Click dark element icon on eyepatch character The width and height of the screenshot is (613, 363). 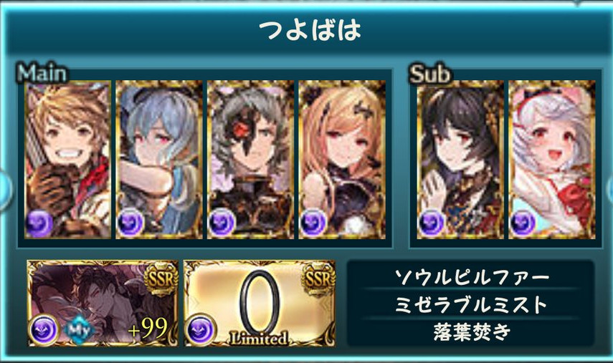222,223
